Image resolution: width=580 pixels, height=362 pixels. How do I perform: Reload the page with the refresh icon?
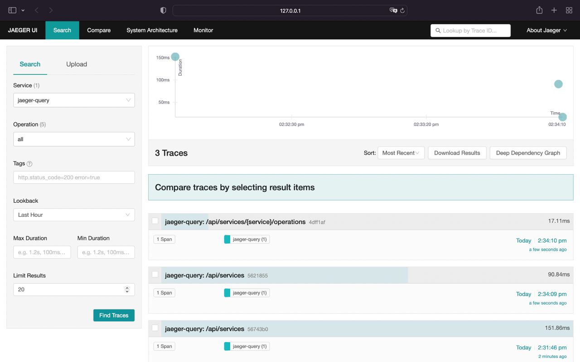[x=402, y=10]
